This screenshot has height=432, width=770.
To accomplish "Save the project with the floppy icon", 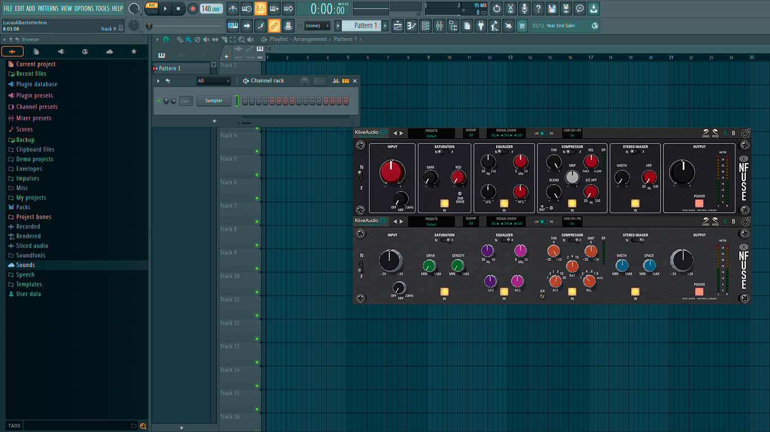I will [x=552, y=9].
